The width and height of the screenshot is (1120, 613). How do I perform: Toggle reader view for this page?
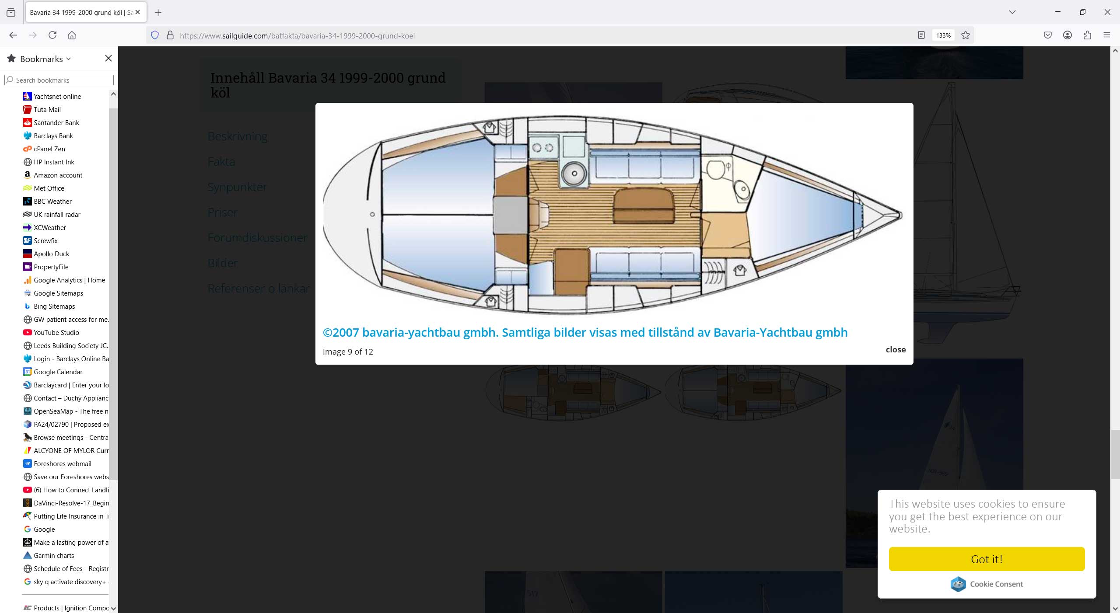click(x=921, y=35)
